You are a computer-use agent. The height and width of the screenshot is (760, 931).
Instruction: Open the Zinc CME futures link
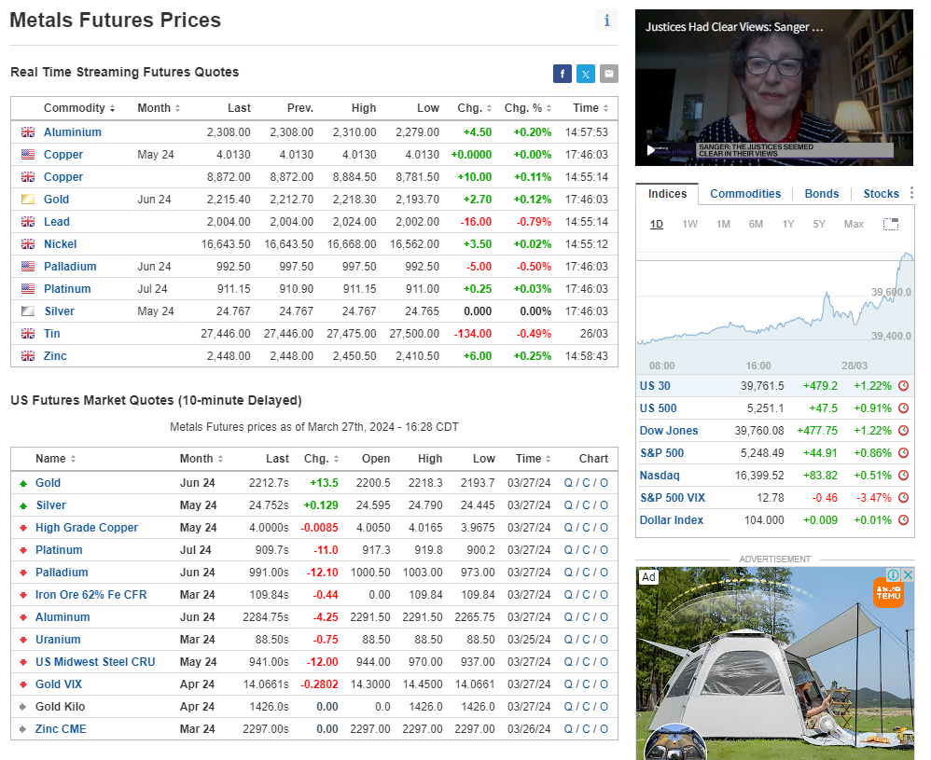(x=61, y=729)
